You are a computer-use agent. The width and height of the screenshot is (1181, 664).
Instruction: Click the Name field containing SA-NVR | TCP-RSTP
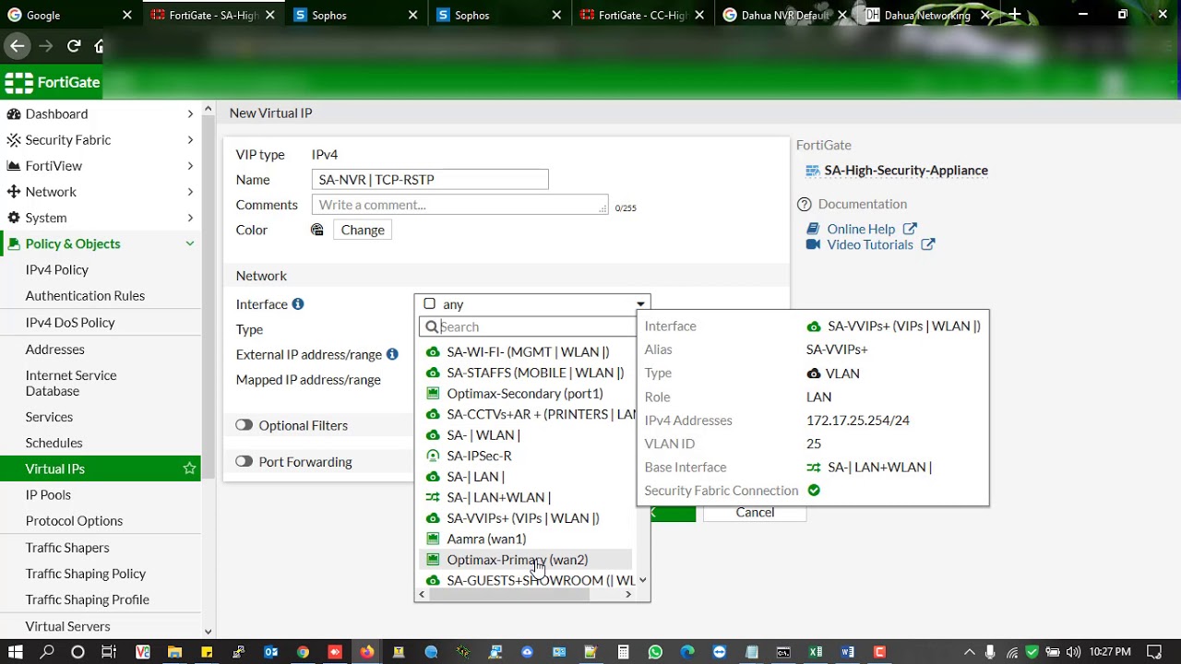(x=430, y=180)
